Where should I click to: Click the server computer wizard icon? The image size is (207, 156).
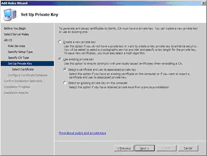(10, 15)
